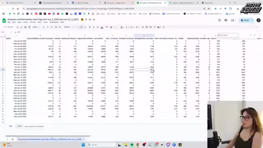The height and width of the screenshot is (148, 263).
Task: Open the Help menu
Action: tap(62, 22)
